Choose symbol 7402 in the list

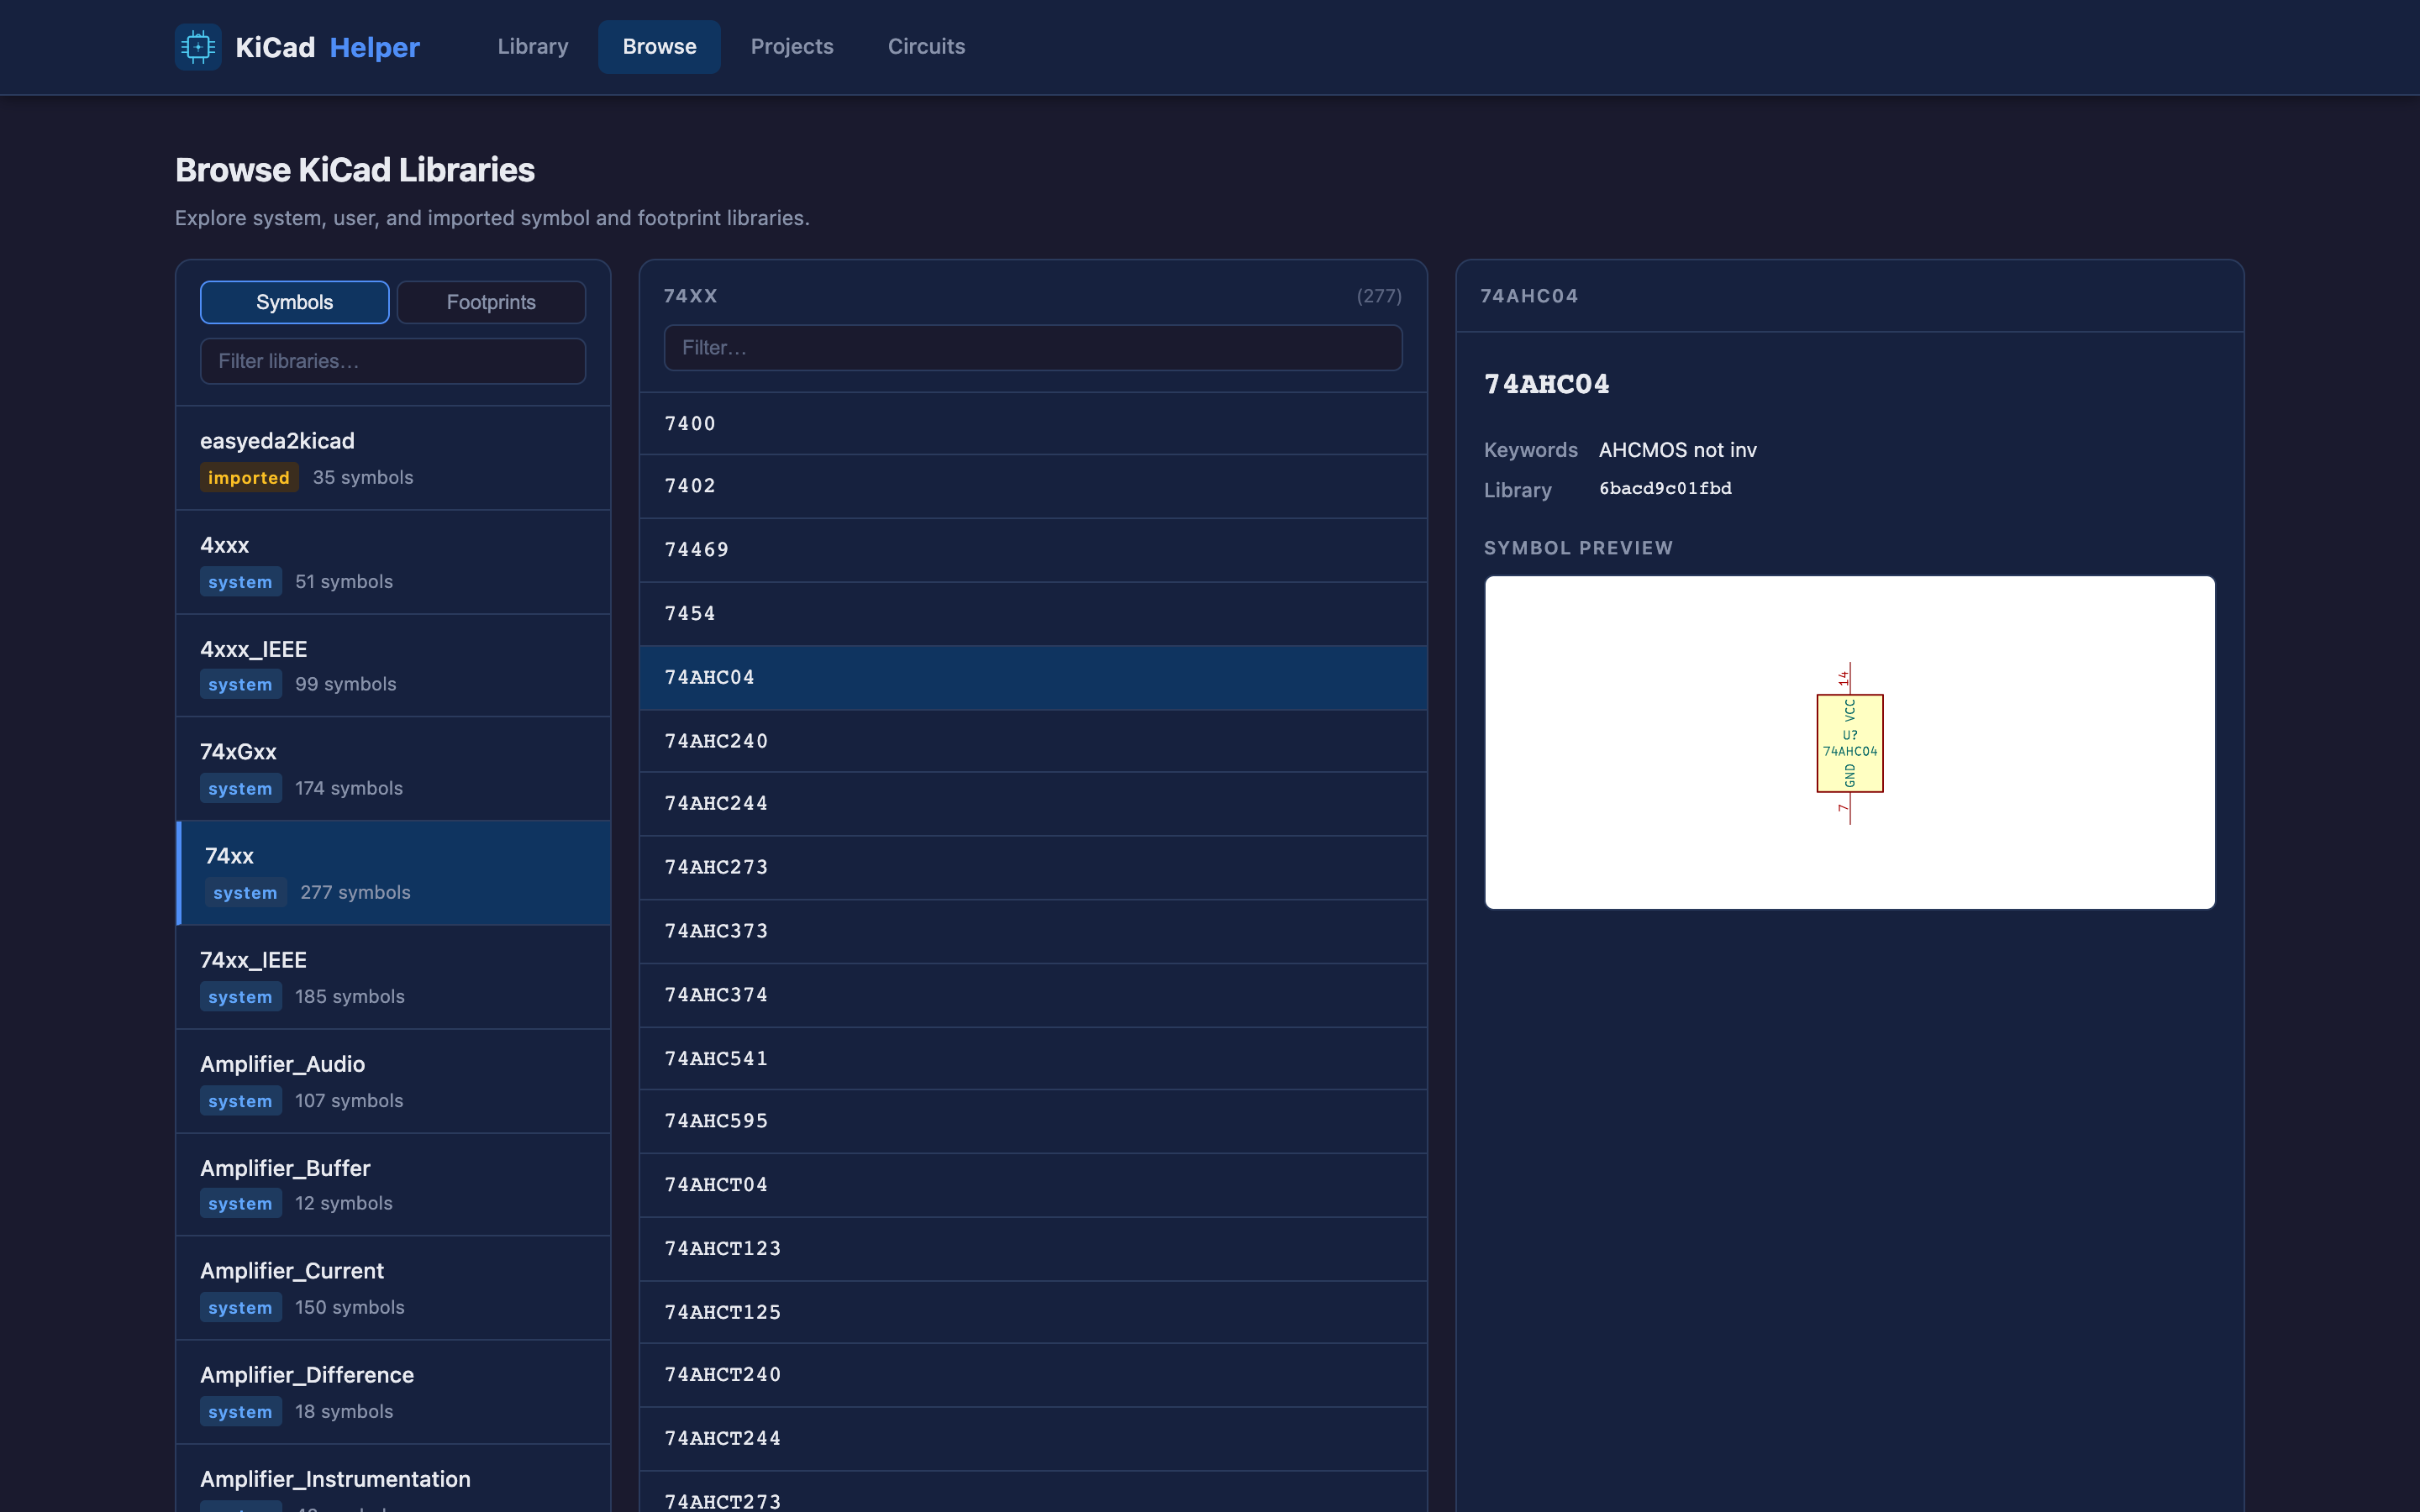click(x=1033, y=486)
